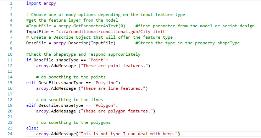This screenshot has height=138, width=261.
Task: Click 'DescFile' variable on line 8
Action: [36, 43]
